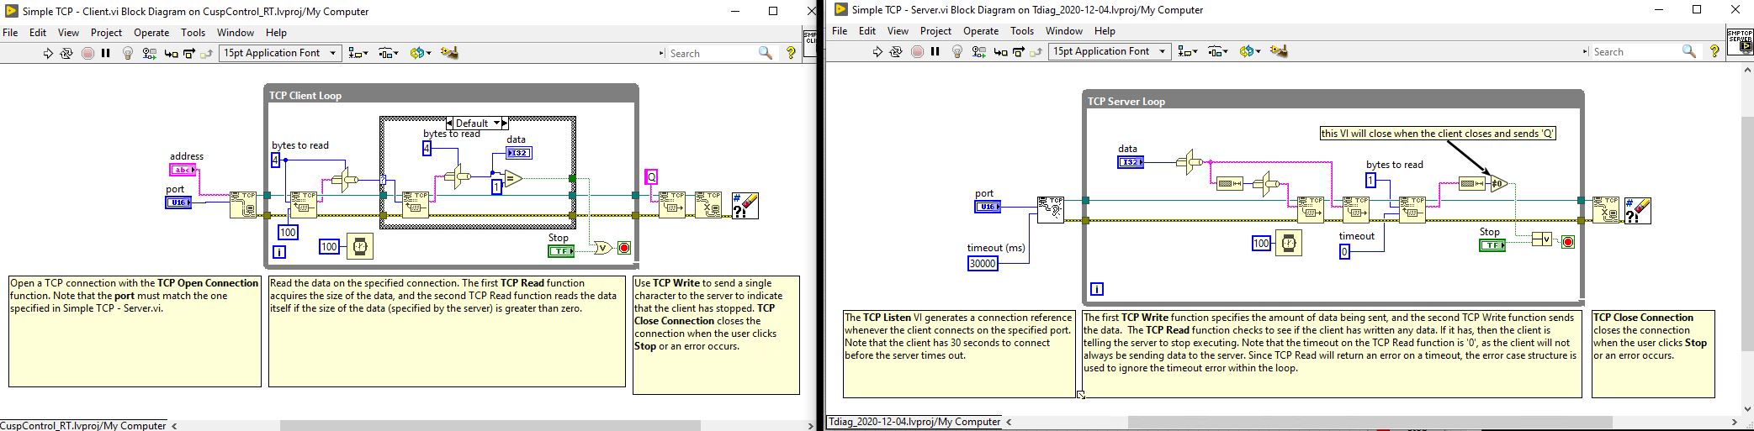Click Run Continuously in the Server window
1754x431 pixels.
(x=896, y=51)
